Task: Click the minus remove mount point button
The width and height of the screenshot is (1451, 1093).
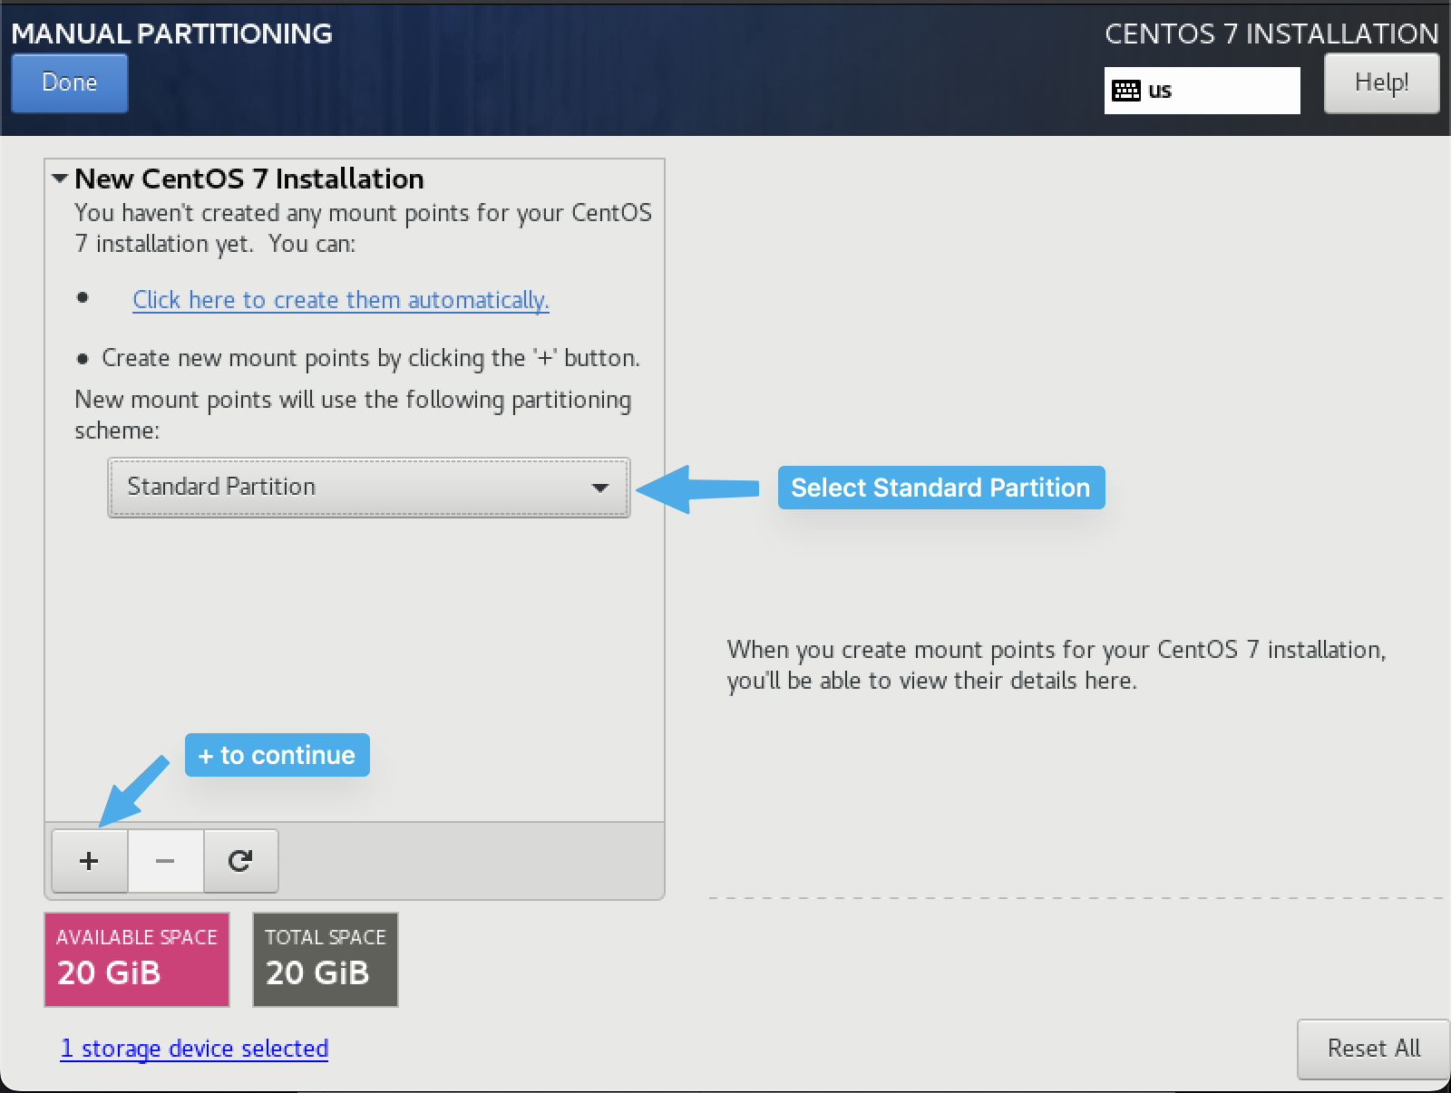Action: coord(165,861)
